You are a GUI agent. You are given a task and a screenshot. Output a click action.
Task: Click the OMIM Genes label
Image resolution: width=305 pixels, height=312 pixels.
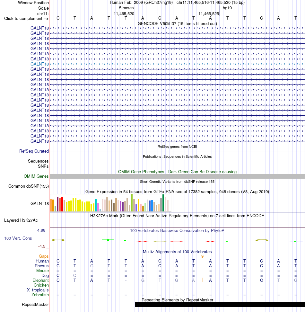click(36, 176)
